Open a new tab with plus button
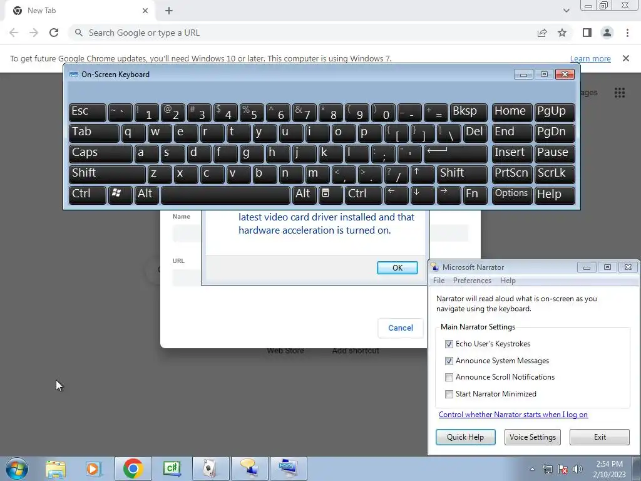The width and height of the screenshot is (641, 481). coord(169,11)
